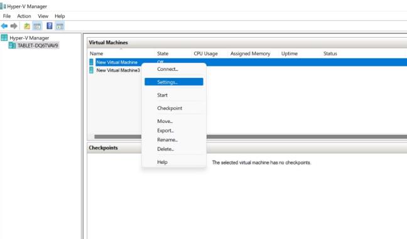407x239 pixels.
Task: Open the blue Help book toolbar icon
Action: (x=50, y=26)
